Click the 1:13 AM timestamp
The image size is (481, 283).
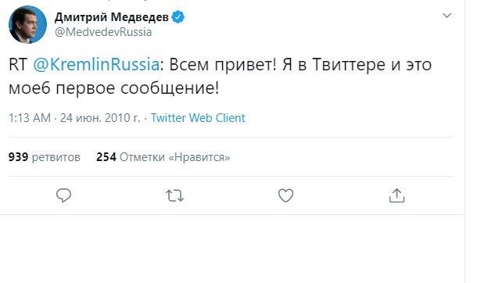point(30,118)
